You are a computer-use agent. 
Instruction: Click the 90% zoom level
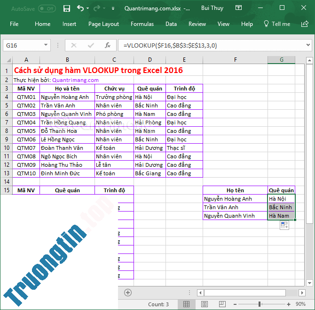click(300, 304)
